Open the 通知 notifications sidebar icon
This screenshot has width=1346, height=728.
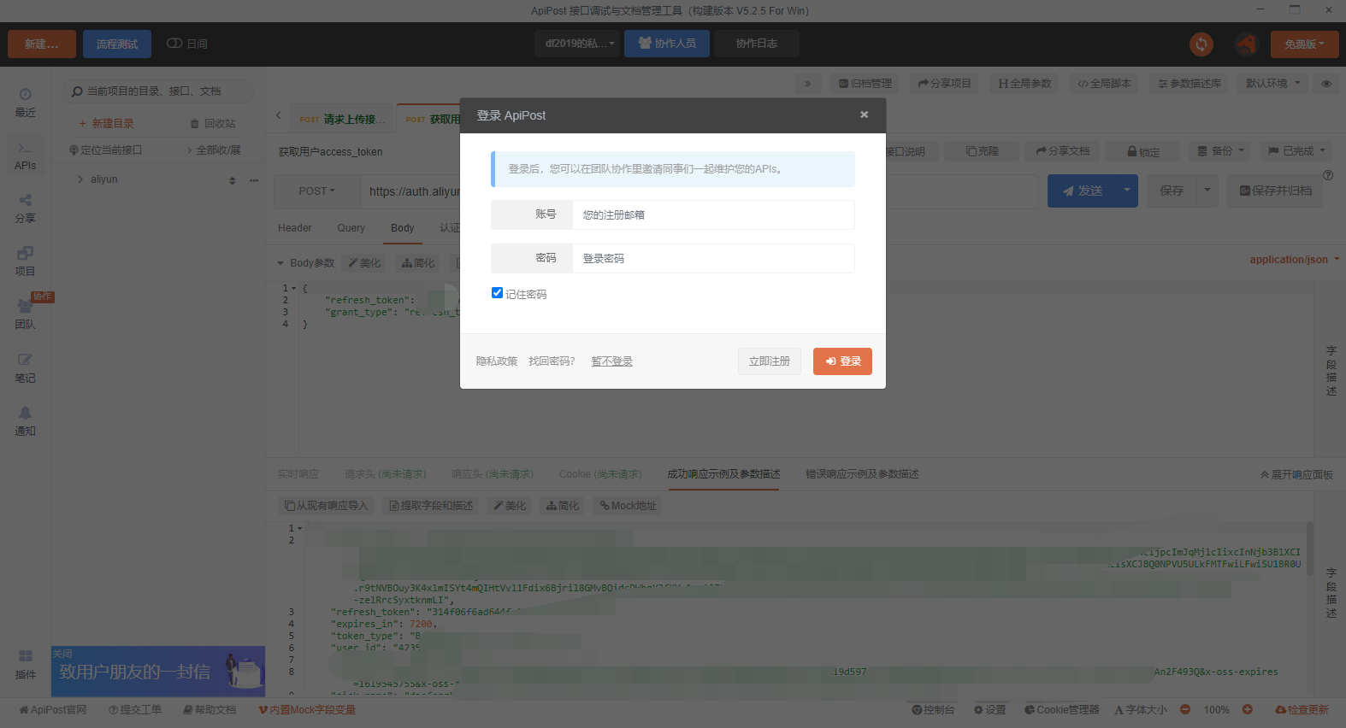coord(25,420)
